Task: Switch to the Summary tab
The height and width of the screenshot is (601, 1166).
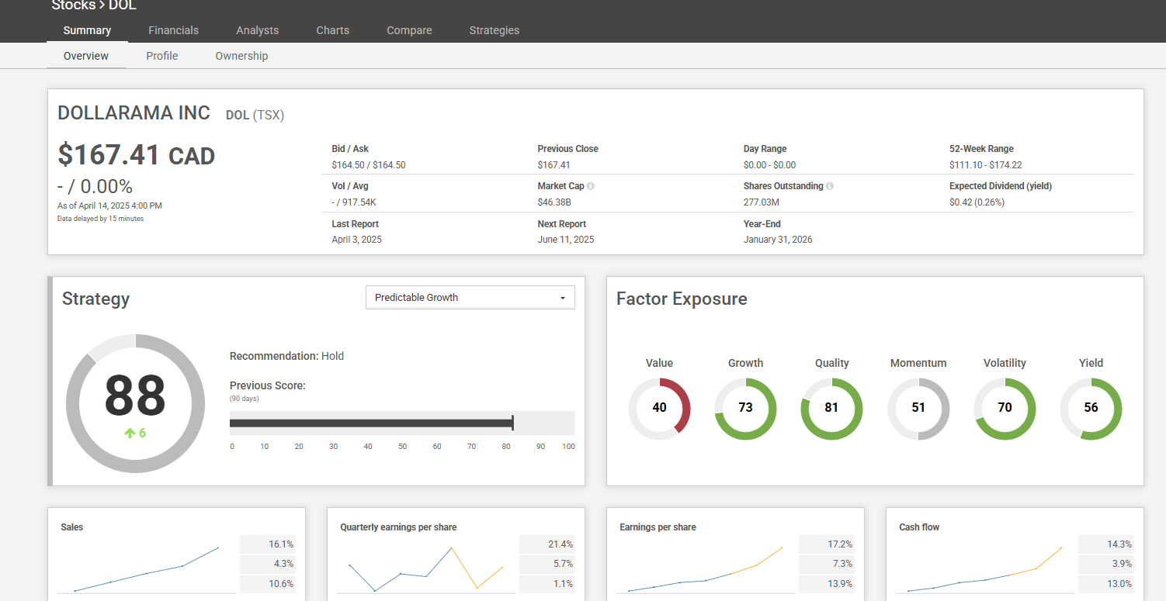Action: [87, 30]
